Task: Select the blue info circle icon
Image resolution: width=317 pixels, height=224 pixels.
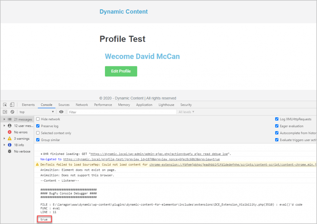Action: [10, 145]
